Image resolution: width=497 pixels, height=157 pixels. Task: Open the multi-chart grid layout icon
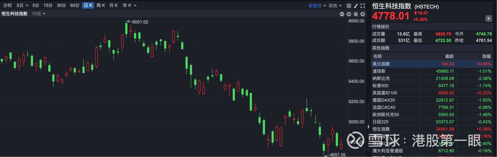(349, 6)
